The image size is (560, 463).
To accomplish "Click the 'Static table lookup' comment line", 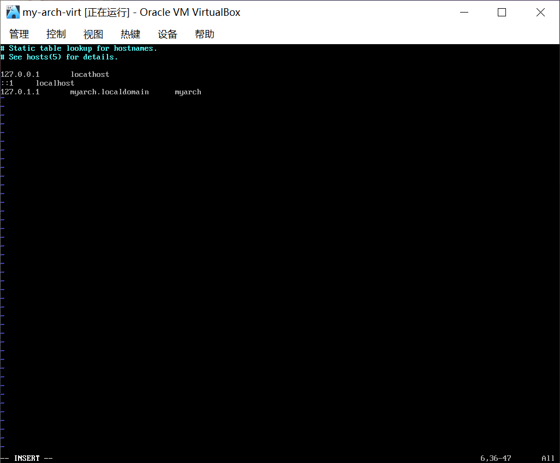I will click(82, 49).
